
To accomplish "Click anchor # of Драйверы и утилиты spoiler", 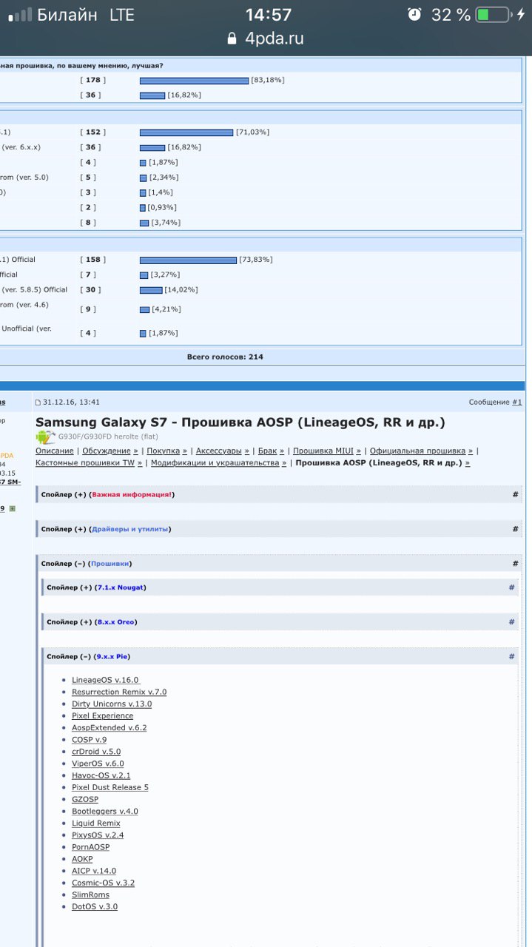I will [x=515, y=529].
